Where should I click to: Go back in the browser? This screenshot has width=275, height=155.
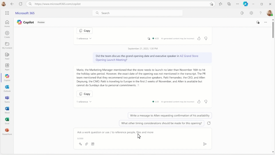pos(12,4)
